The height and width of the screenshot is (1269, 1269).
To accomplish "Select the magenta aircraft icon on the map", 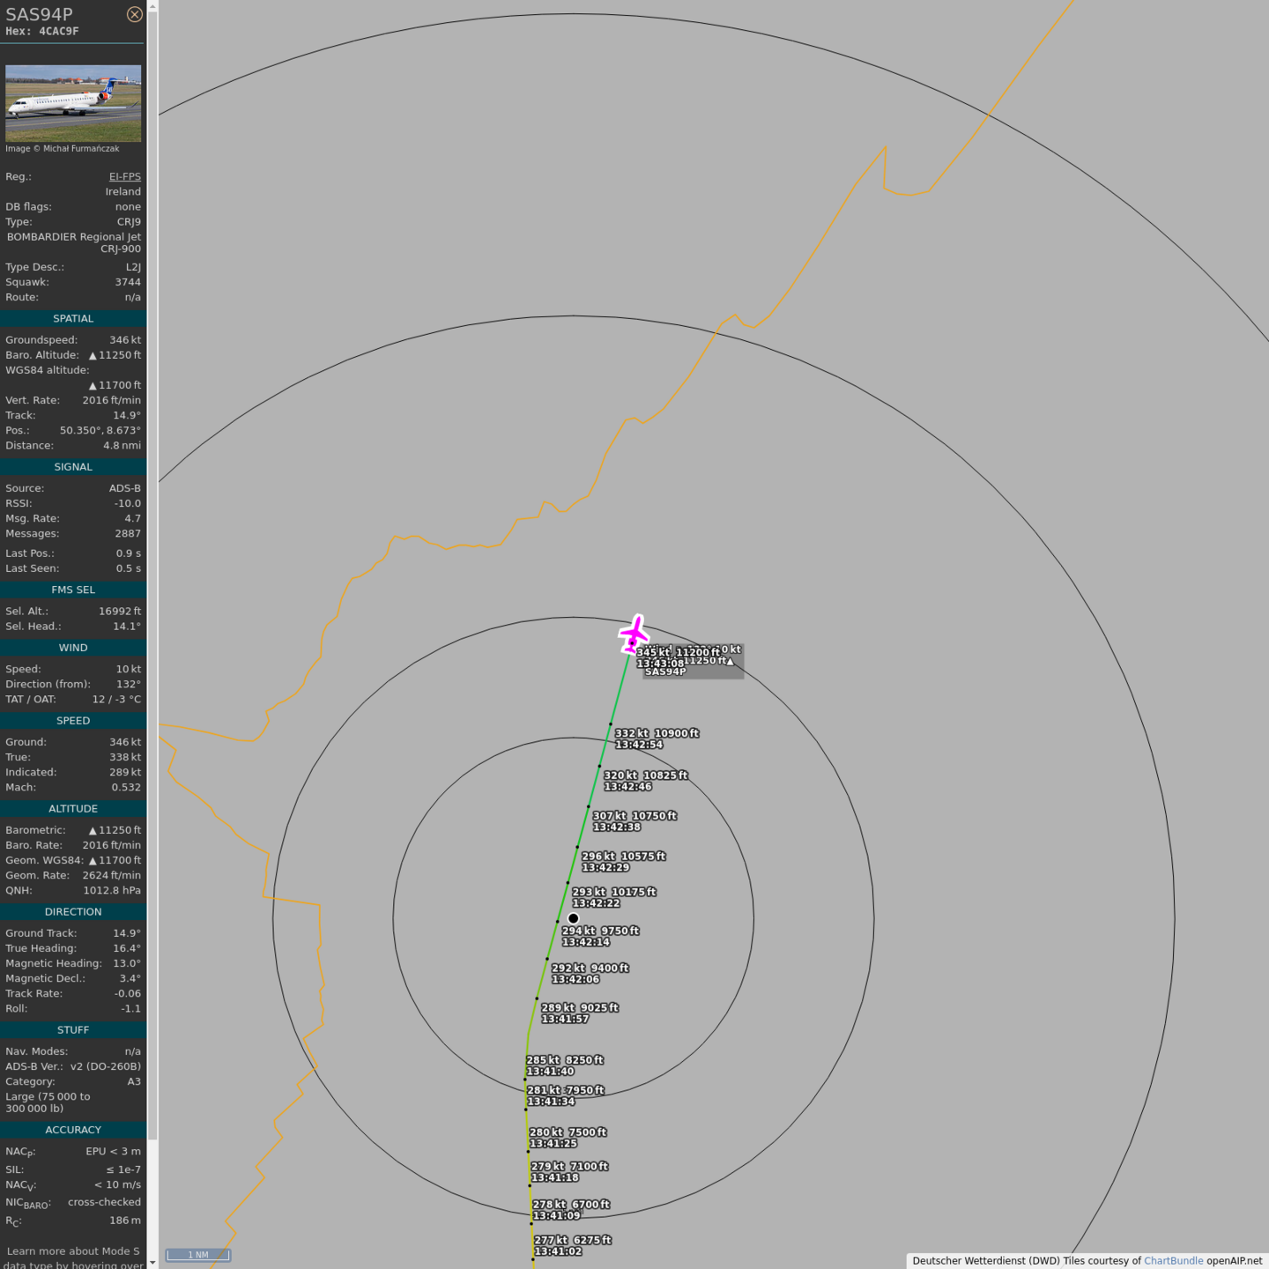I will pyautogui.click(x=634, y=634).
